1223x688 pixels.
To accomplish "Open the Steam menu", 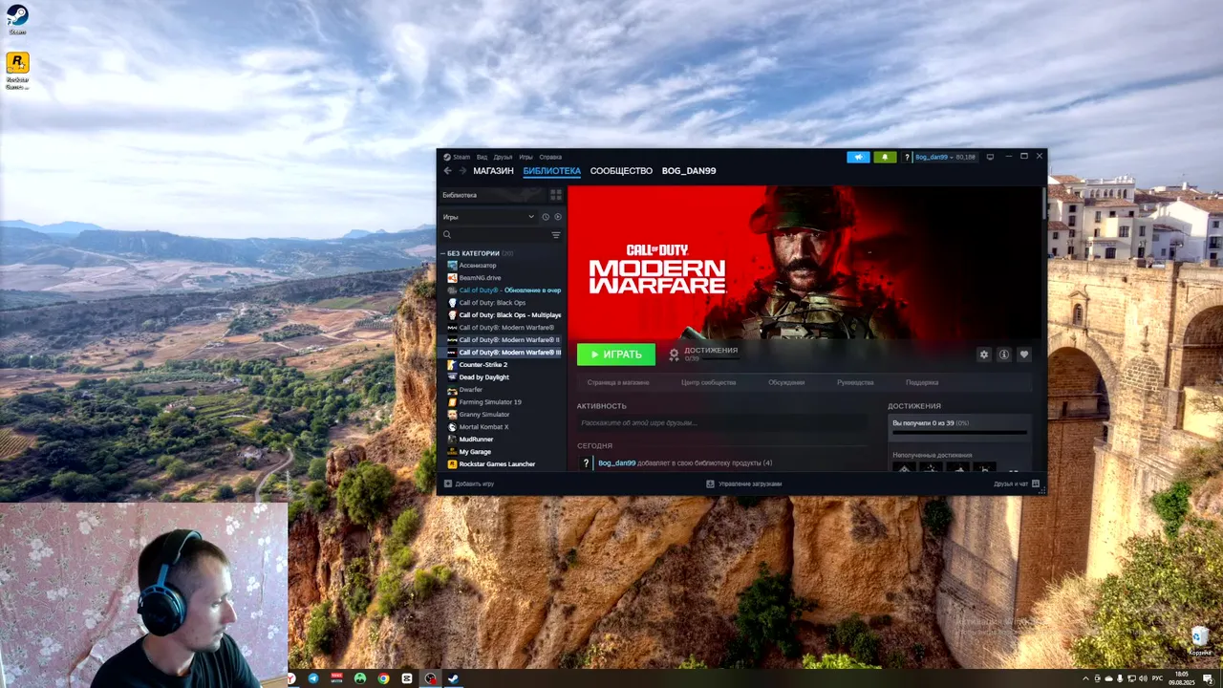I will coord(461,157).
